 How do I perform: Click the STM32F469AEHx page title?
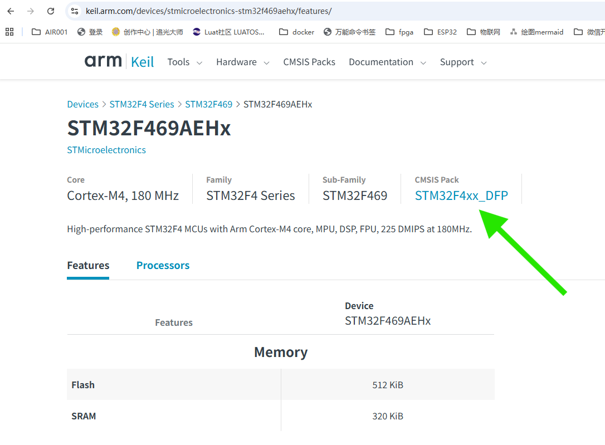coord(149,128)
